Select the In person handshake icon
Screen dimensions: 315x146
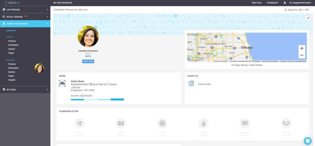286,123
